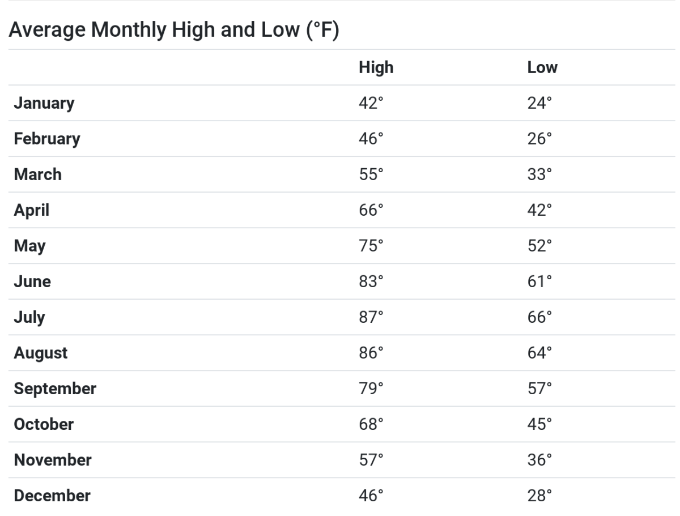Click the Low column header
680x516 pixels.
[542, 67]
